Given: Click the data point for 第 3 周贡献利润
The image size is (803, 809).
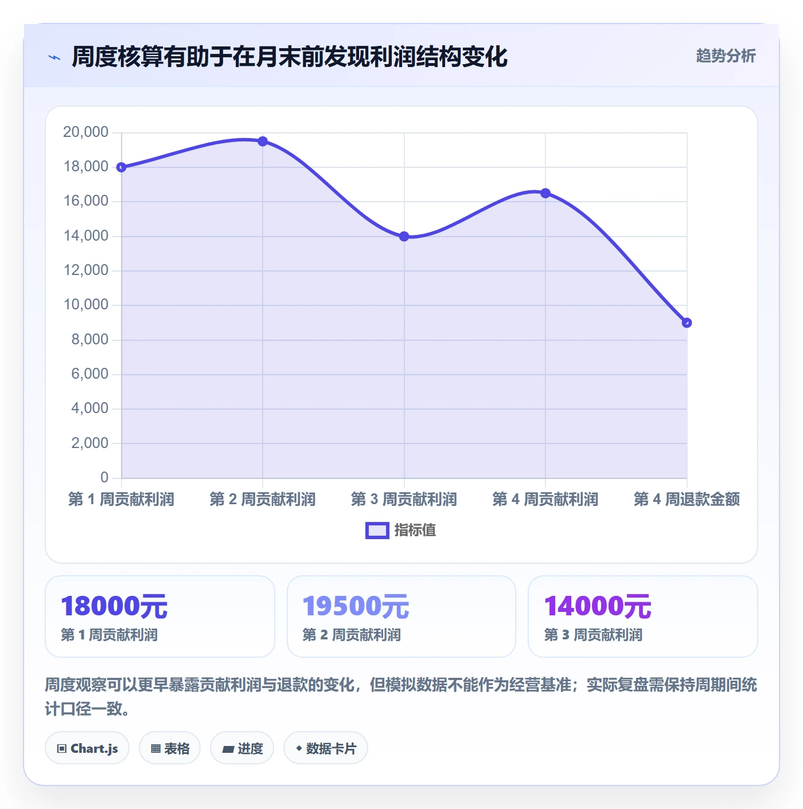Looking at the screenshot, I should (x=404, y=237).
